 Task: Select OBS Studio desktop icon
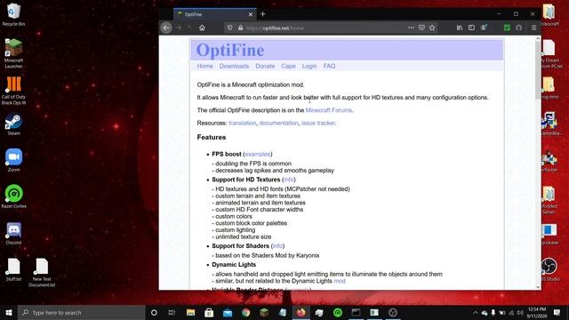tap(549, 269)
